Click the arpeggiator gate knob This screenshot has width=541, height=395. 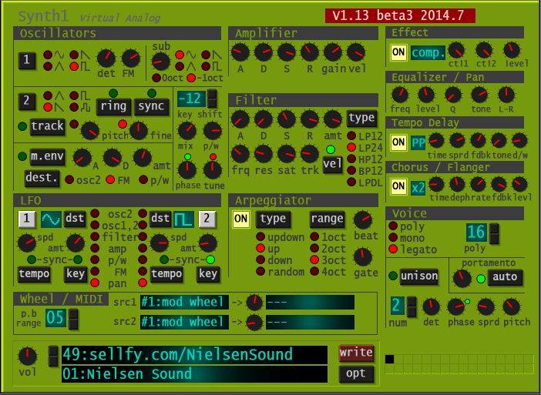tap(363, 256)
